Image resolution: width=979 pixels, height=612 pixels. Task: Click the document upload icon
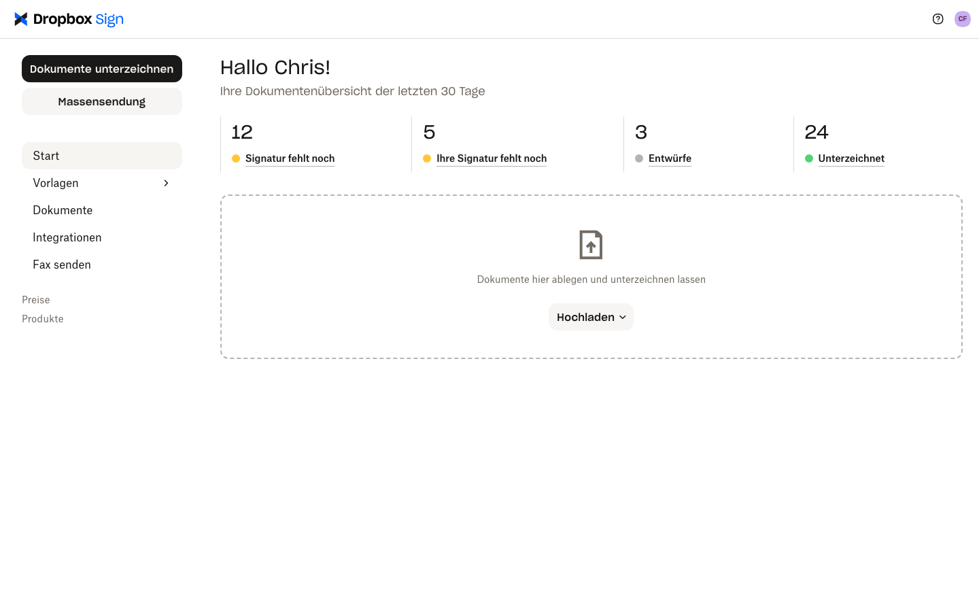pyautogui.click(x=591, y=245)
